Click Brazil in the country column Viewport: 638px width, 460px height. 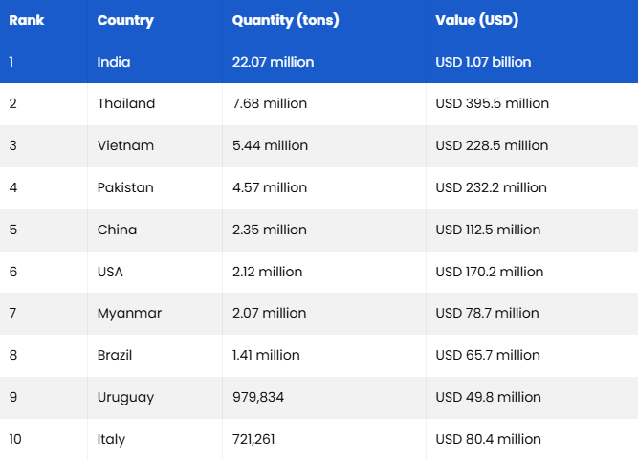tap(115, 355)
